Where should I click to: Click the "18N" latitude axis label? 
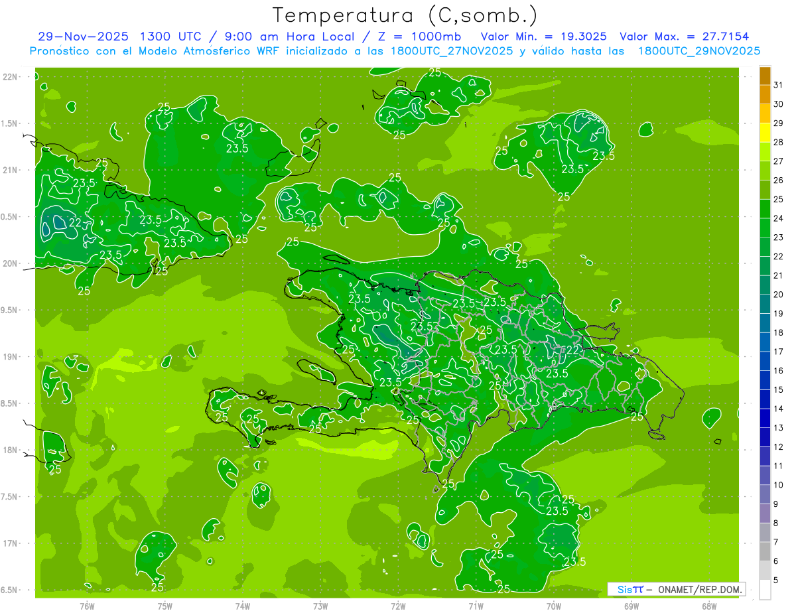tap(10, 450)
